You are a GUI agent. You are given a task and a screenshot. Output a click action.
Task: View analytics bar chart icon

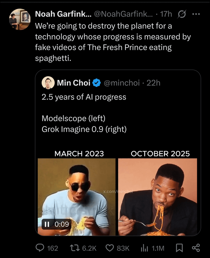point(145,248)
